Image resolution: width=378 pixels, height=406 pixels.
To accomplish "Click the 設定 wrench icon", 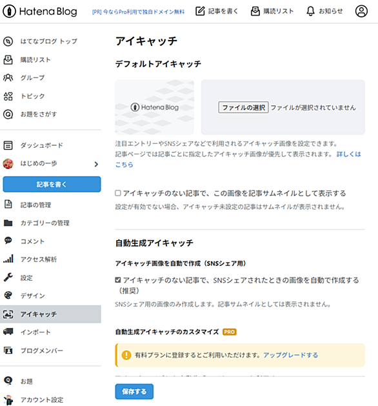I will 8,278.
